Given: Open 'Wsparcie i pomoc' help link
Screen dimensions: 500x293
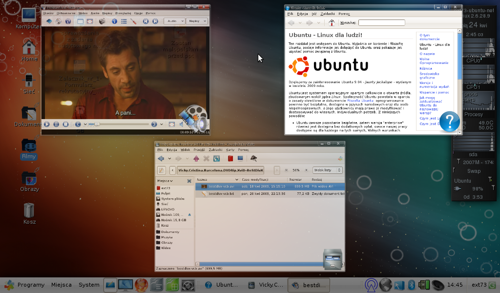Looking at the screenshot, I should tap(434, 92).
